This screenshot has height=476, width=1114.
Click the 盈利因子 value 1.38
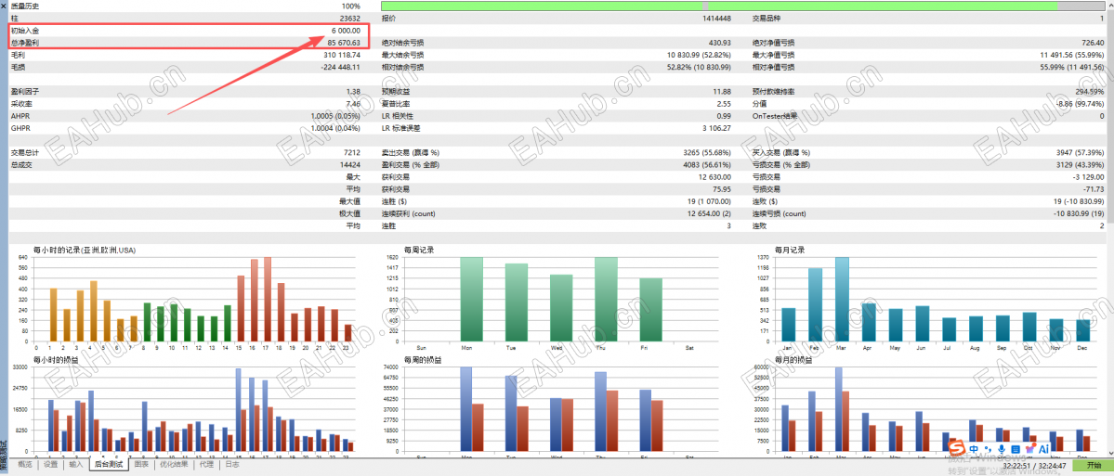click(x=353, y=92)
